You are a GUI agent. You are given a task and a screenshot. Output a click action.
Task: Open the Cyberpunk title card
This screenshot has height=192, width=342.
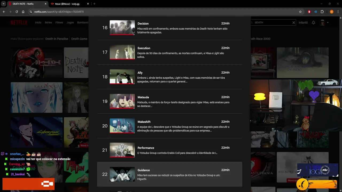coord(37,132)
